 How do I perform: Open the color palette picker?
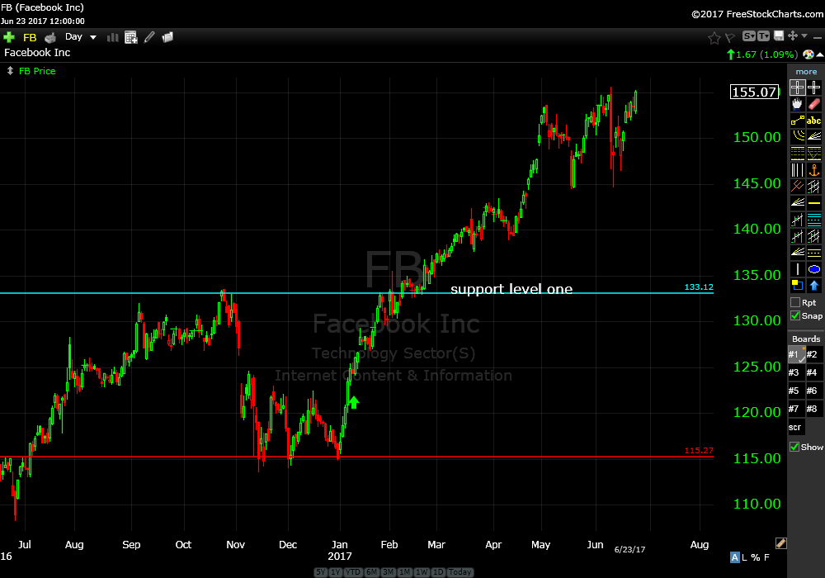click(x=808, y=54)
